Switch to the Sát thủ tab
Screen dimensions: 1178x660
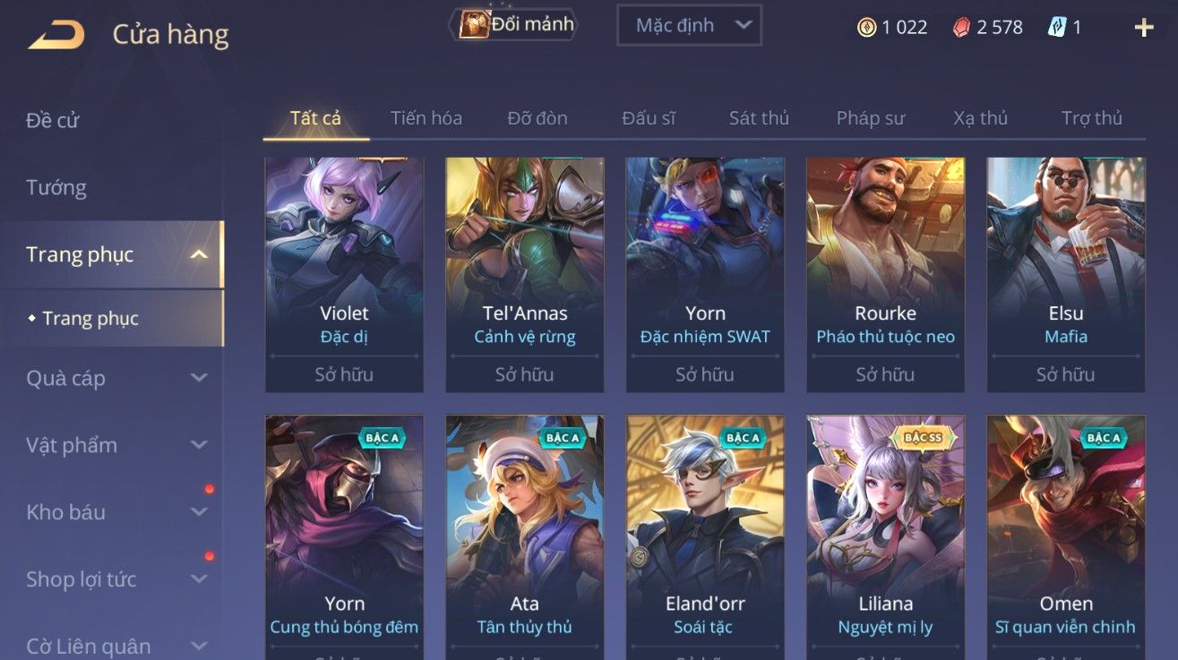click(x=759, y=118)
